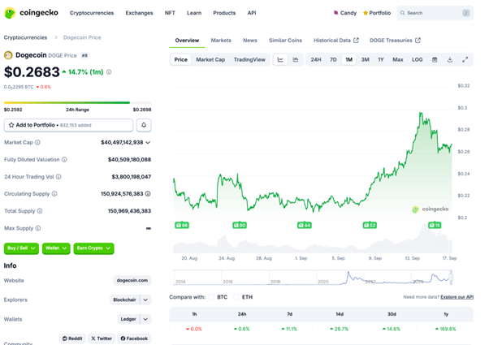Download the chart data icon
The width and height of the screenshot is (489, 345).
450,59
